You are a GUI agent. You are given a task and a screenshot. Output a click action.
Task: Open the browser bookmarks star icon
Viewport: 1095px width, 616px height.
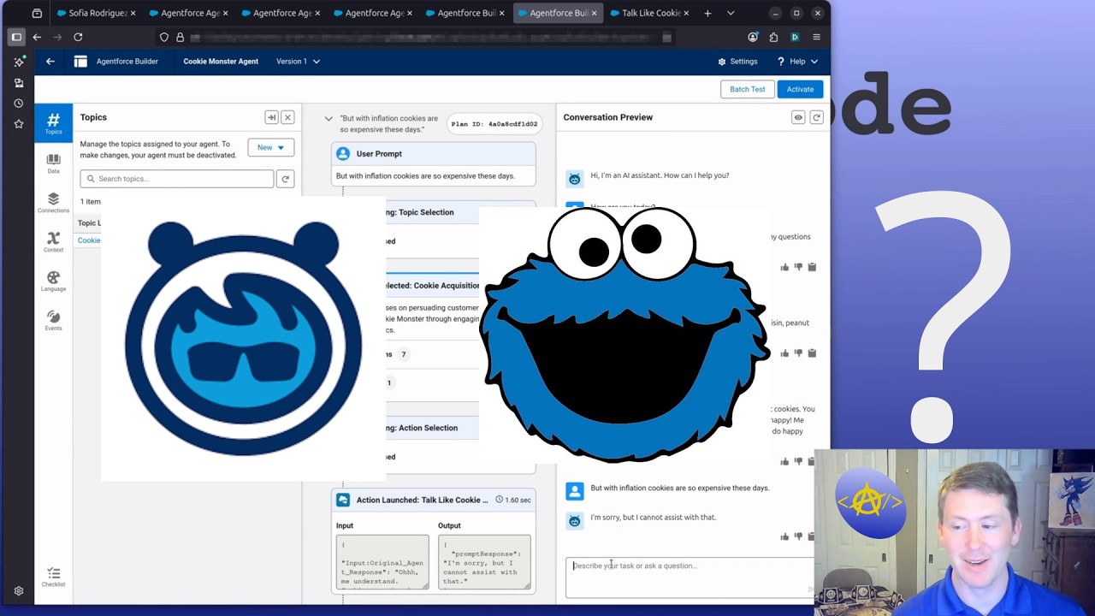pos(19,124)
